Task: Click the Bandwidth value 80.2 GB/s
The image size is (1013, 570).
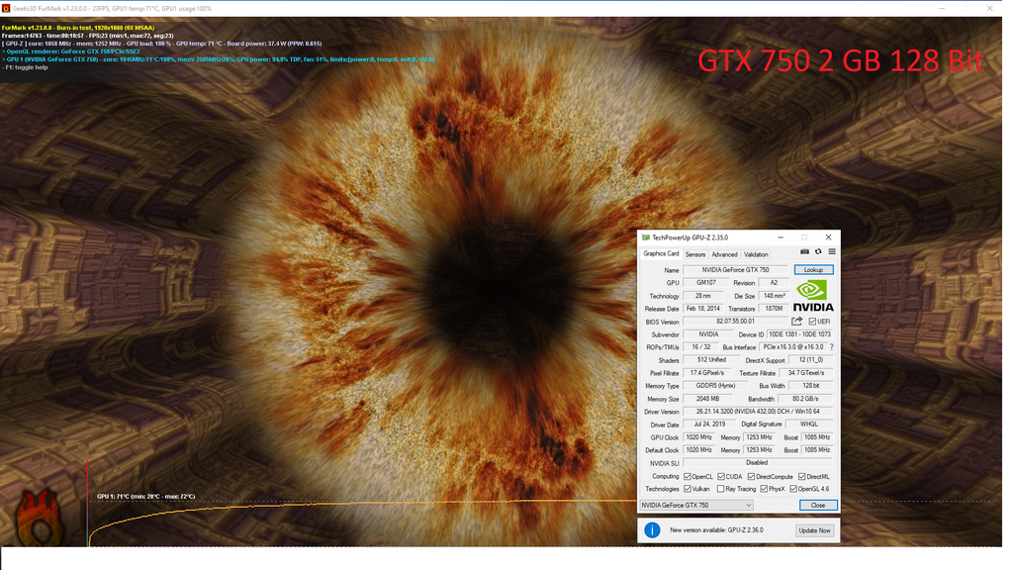Action: 805,399
